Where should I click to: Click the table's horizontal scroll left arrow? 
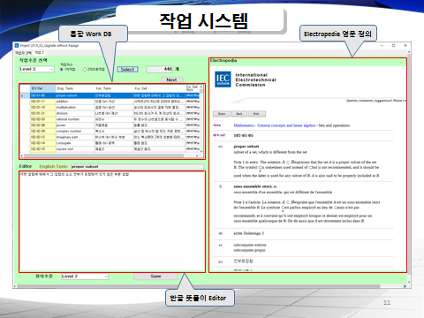click(x=22, y=155)
